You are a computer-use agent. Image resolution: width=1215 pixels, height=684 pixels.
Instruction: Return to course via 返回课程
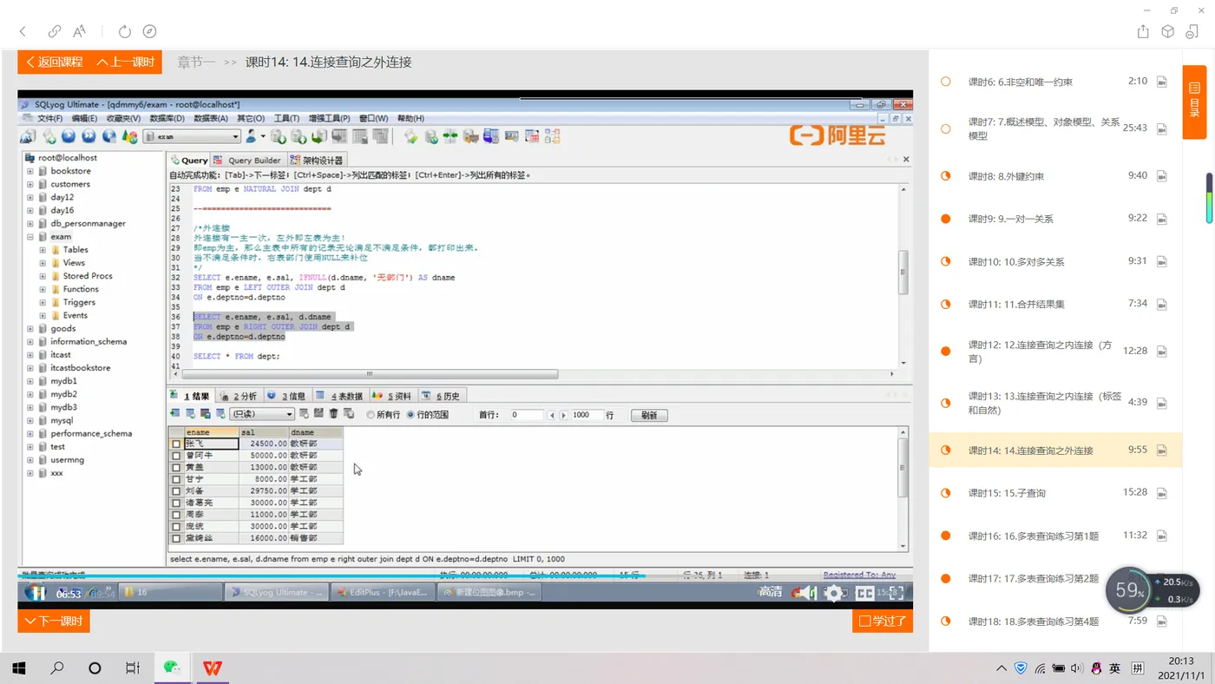pyautogui.click(x=54, y=62)
